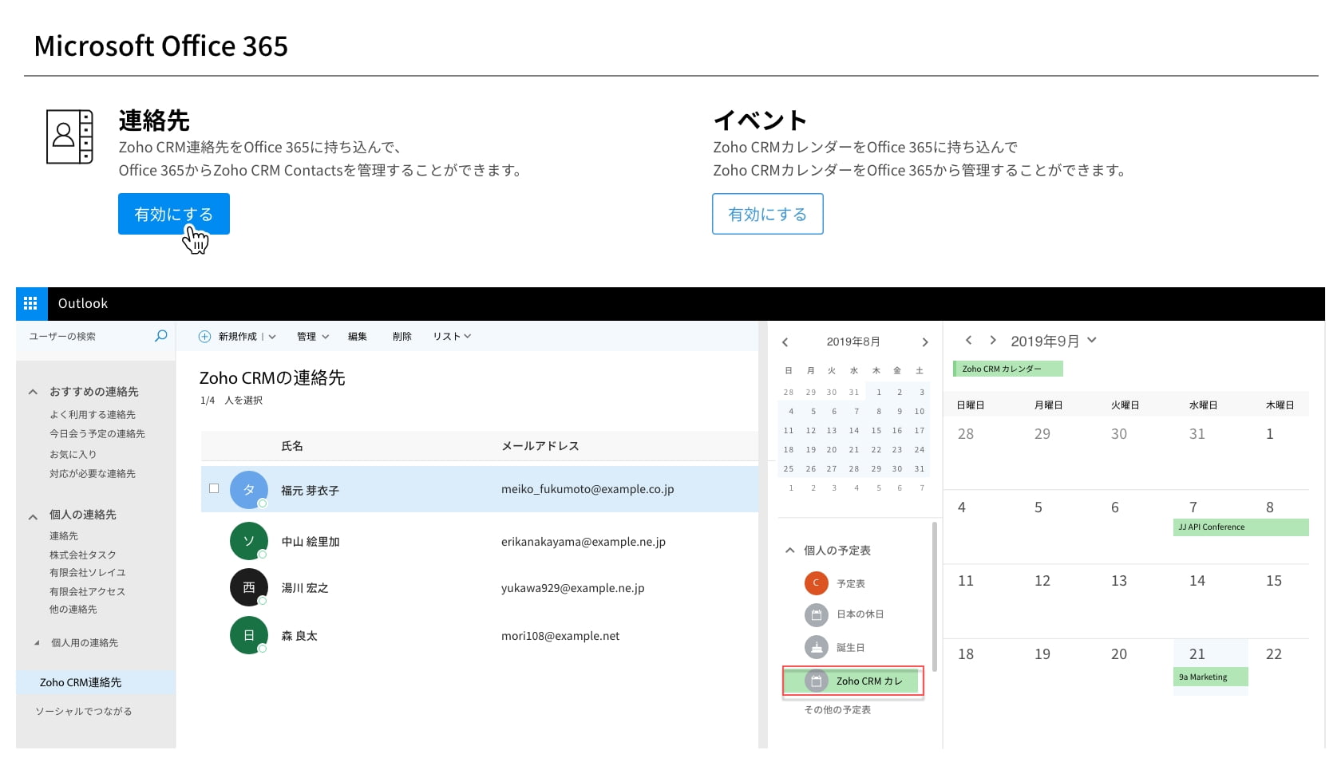Collapse the 個人の予定表 section

tap(789, 550)
